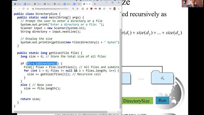Click the Run button on the slide

162,100
